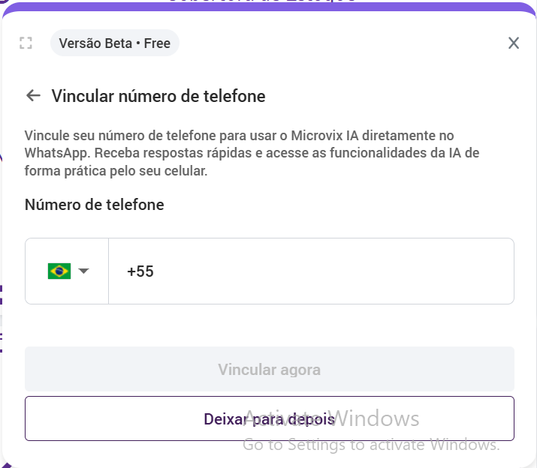Click "Go to Settings to activate Windows" text
Image resolution: width=537 pixels, height=468 pixels.
(371, 445)
